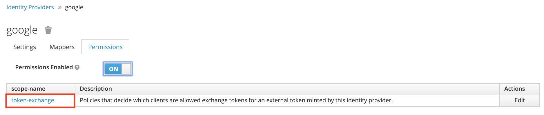Click the blue ON label of the switch
The image size is (544, 115).
(x=113, y=69)
